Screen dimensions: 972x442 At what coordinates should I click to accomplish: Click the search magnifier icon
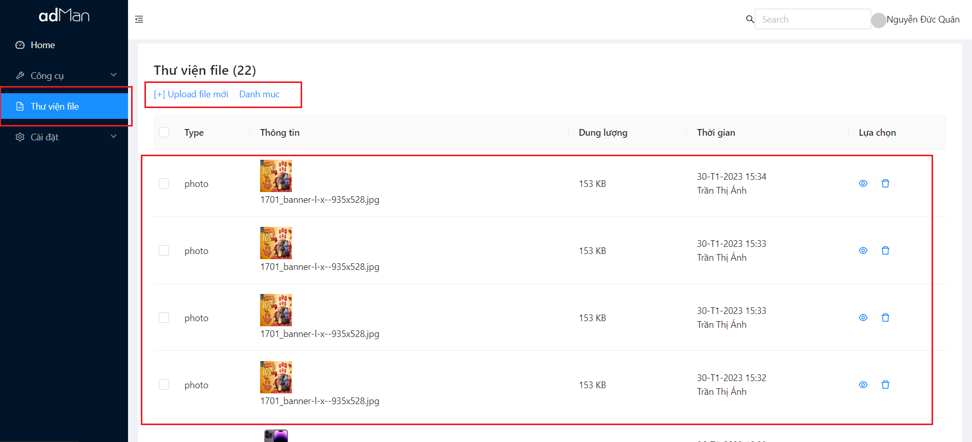[x=750, y=19]
